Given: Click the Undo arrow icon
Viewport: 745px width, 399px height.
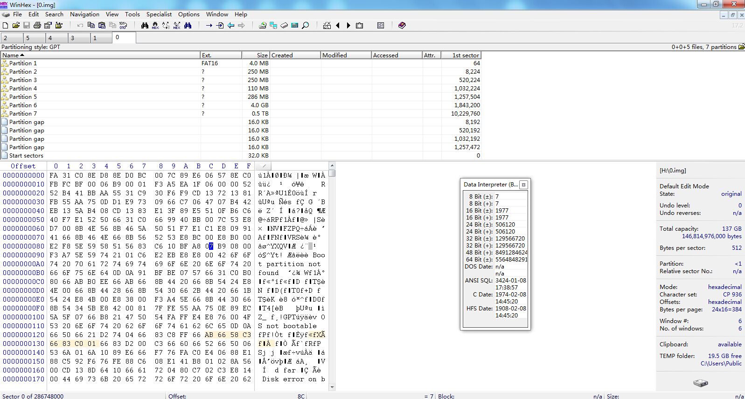Looking at the screenshot, I should tap(80, 25).
